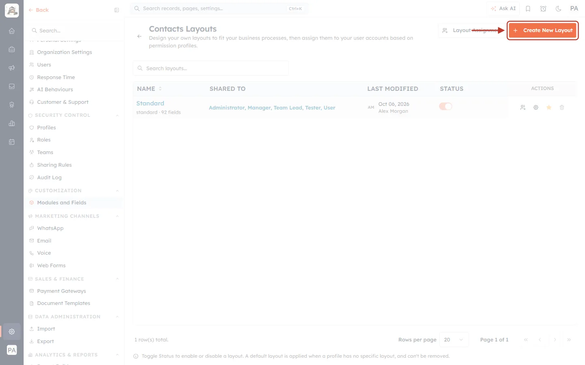Collapse the sidebar panel icon next to Back
585x365 pixels.
click(117, 10)
